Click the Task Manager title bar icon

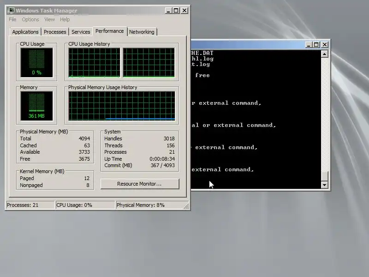tap(11, 11)
